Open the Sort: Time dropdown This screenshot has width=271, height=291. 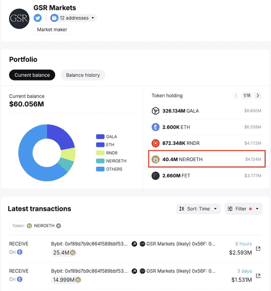(198, 209)
